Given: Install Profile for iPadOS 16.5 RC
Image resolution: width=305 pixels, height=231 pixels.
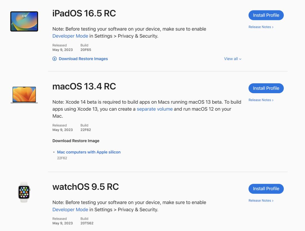Looking at the screenshot, I should click(x=266, y=15).
